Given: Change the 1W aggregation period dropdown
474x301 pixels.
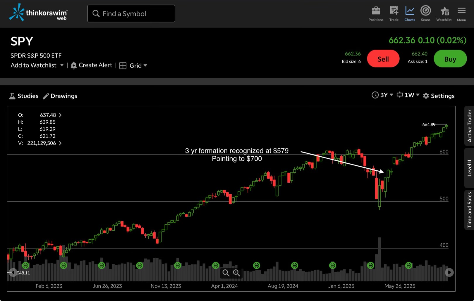Looking at the screenshot, I should [408, 95].
